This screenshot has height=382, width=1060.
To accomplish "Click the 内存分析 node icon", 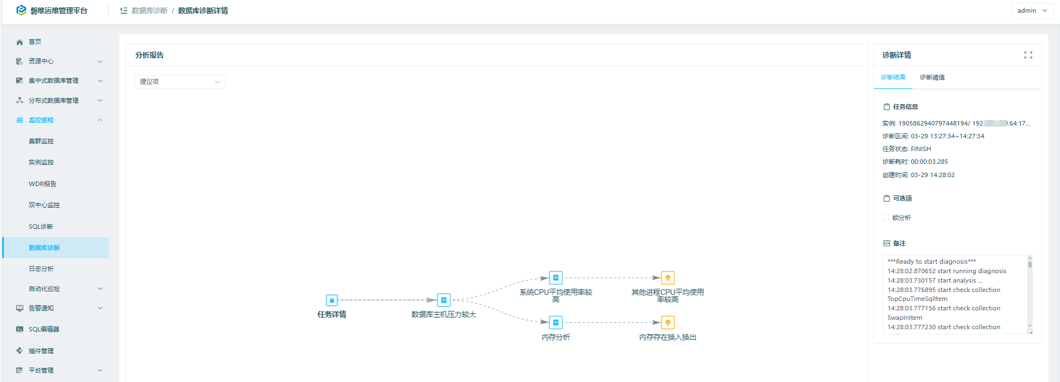I will click(556, 323).
